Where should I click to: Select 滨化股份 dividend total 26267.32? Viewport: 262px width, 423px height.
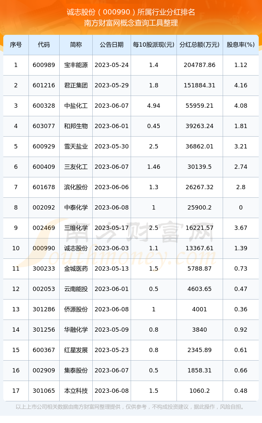click(x=200, y=187)
